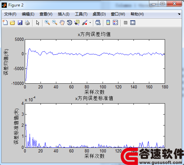This screenshot has width=184, height=165.
Task: Maximize the Figure 2 window
Action: pos(162,4)
